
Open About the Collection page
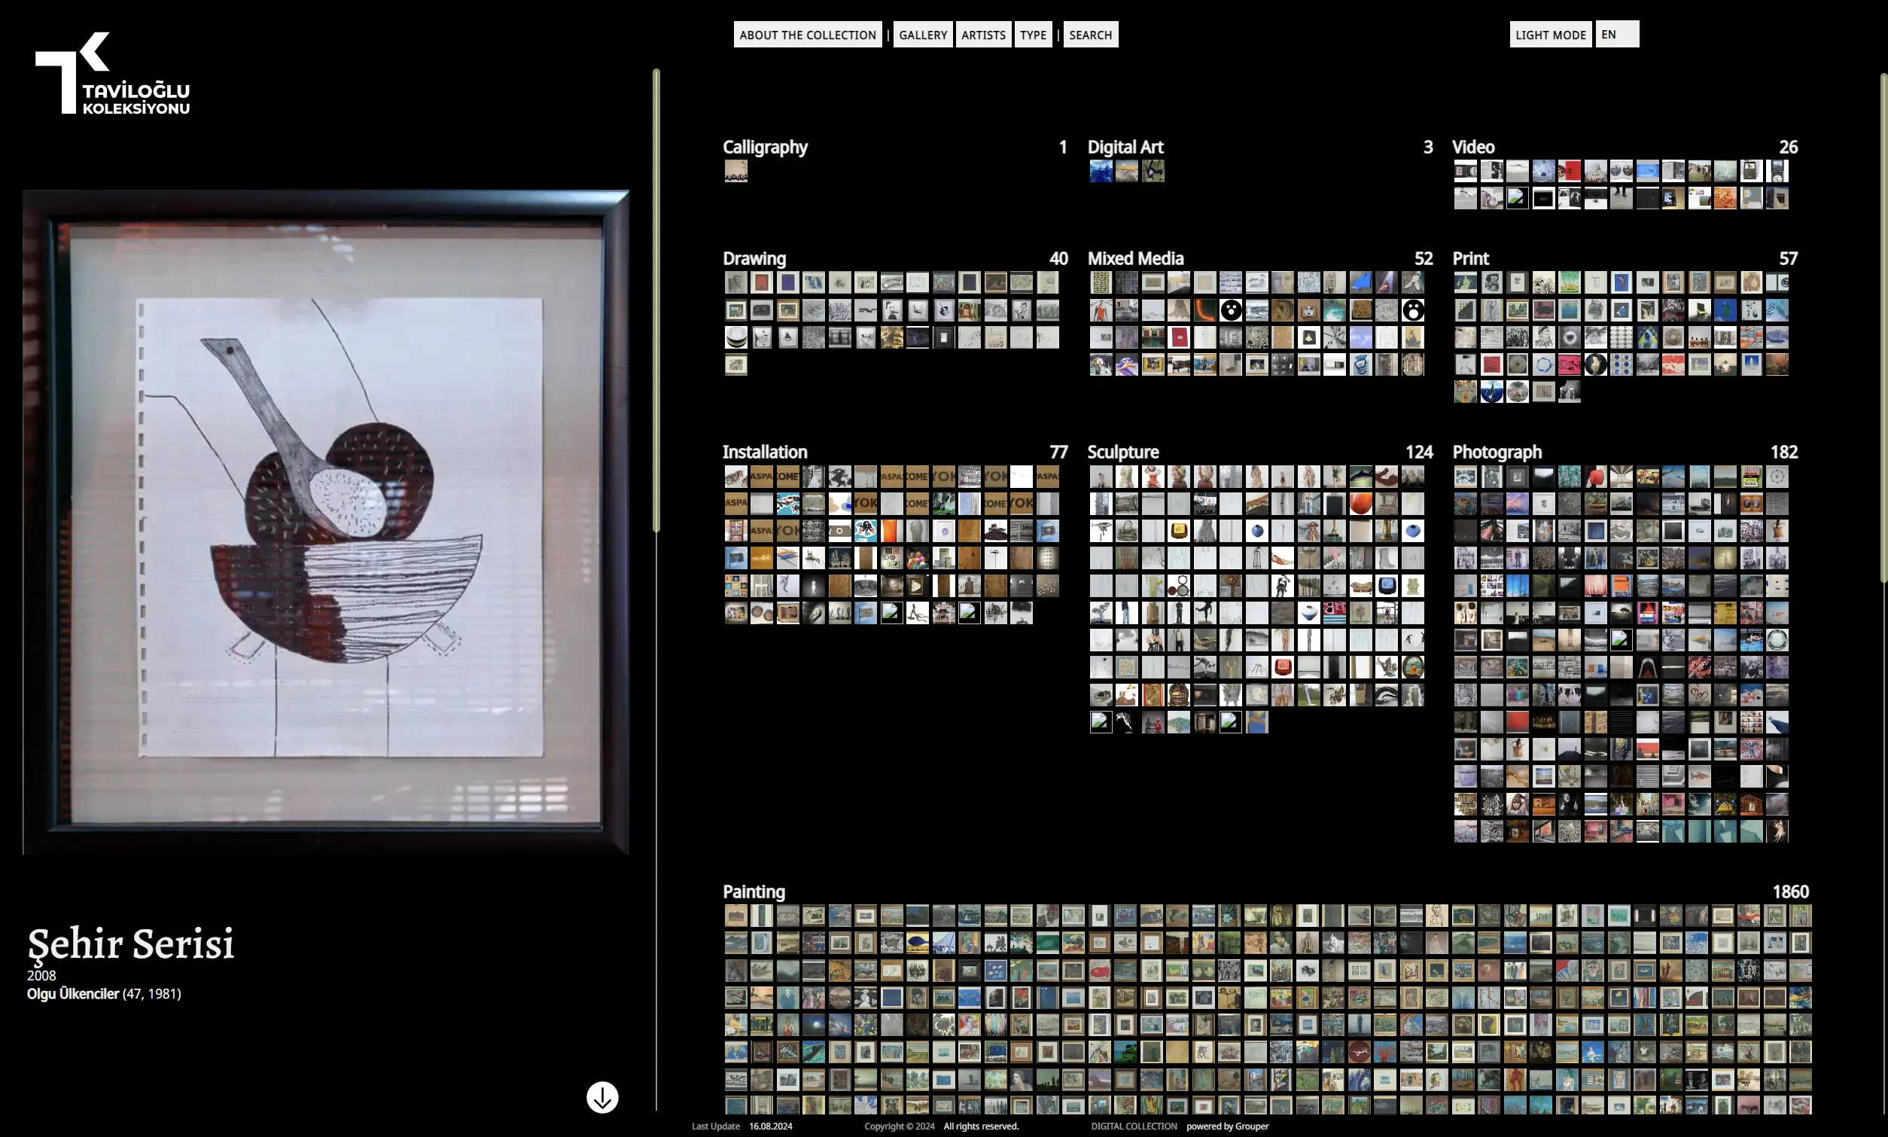click(807, 35)
